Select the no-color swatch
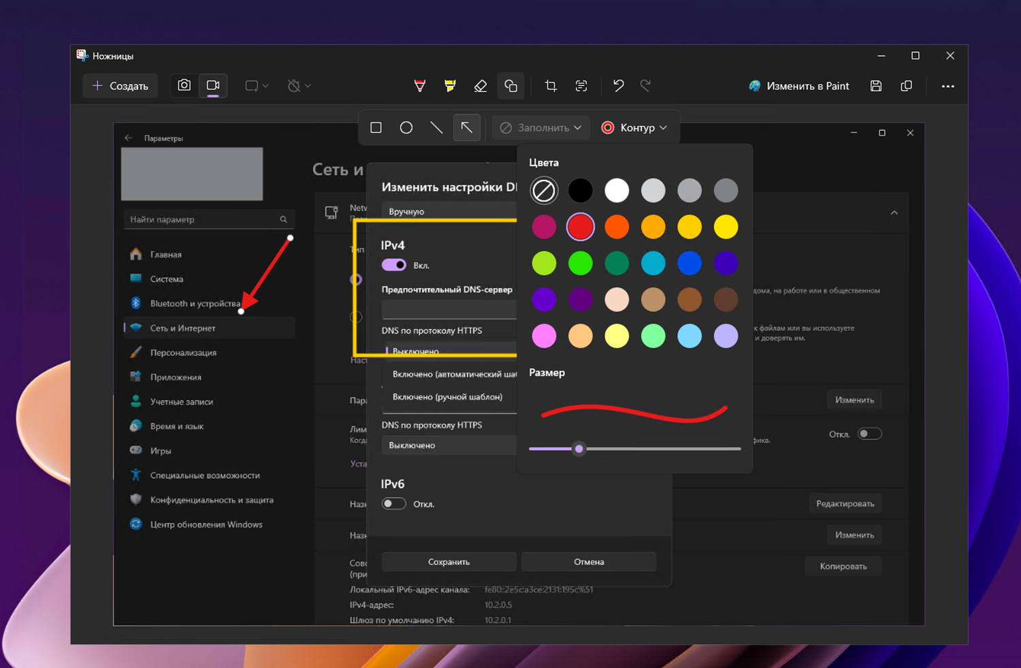The height and width of the screenshot is (668, 1021). (x=544, y=191)
